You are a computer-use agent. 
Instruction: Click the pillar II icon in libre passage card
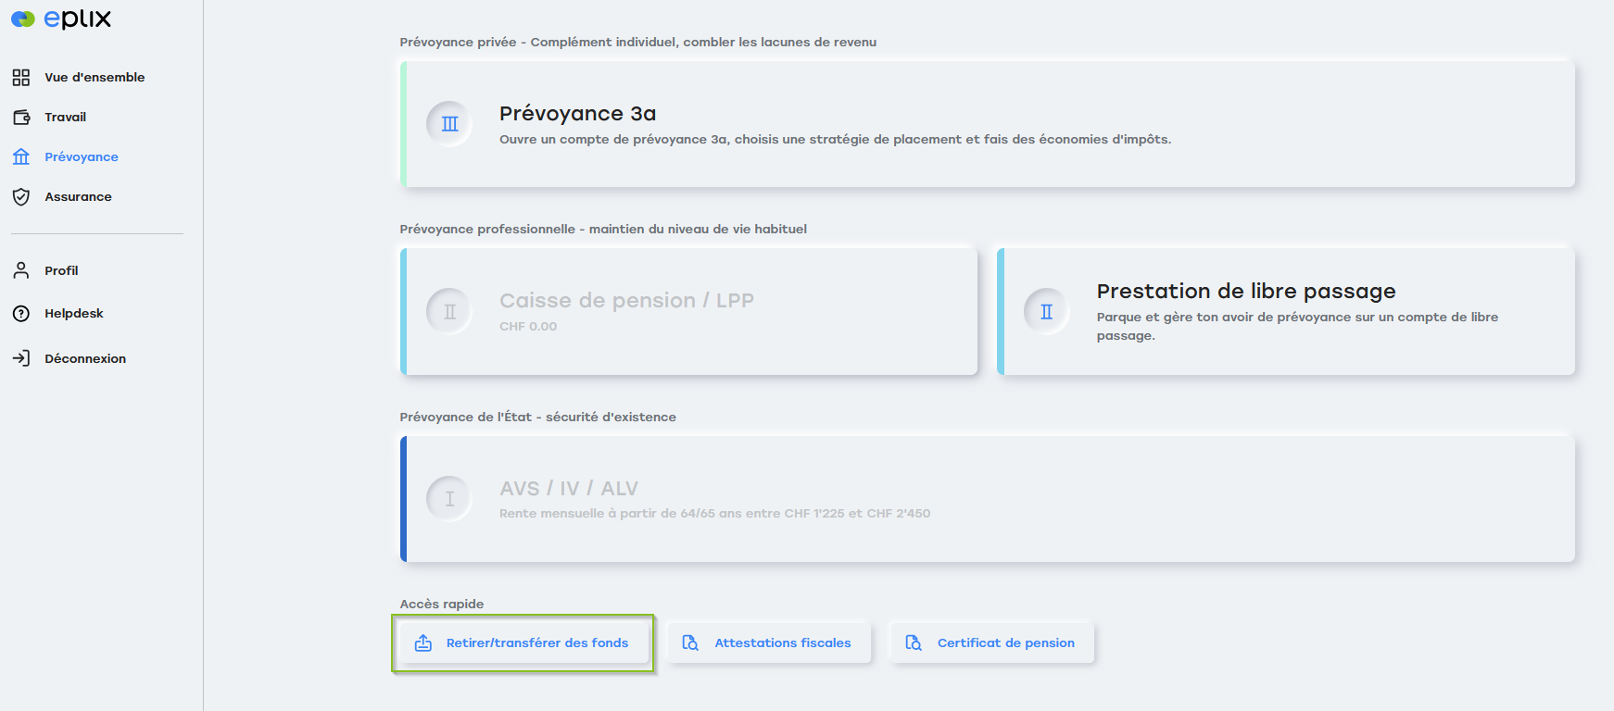click(1047, 312)
